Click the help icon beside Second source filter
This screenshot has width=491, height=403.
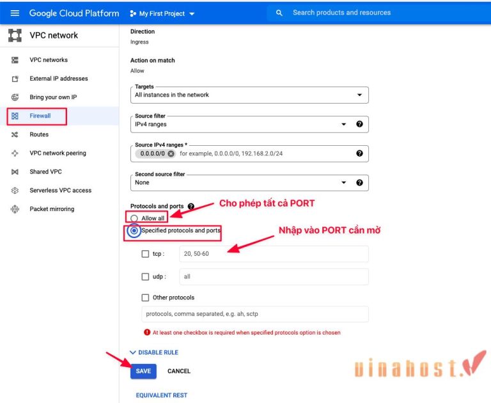click(x=359, y=182)
